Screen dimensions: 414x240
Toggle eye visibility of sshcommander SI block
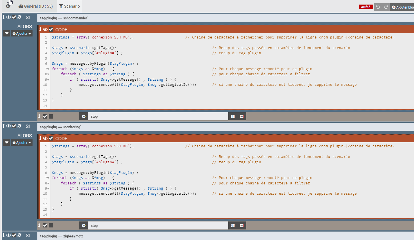pyautogui.click(x=9, y=17)
